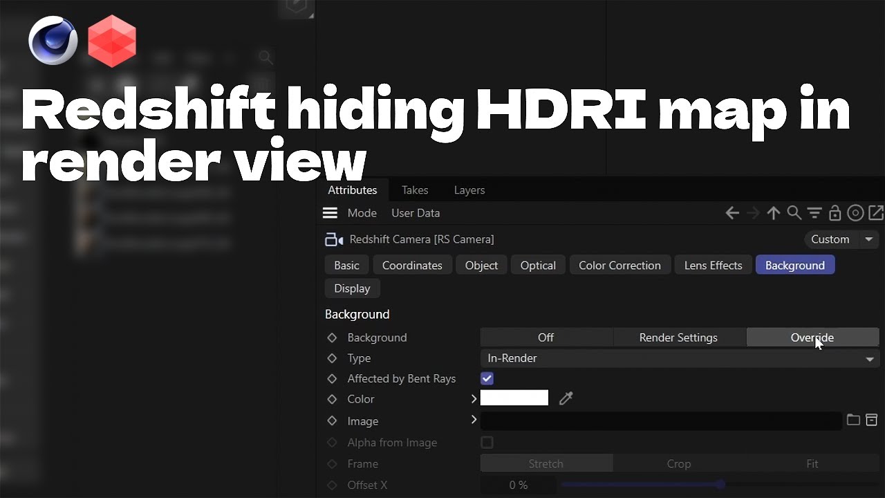The height and width of the screenshot is (498, 885).
Task: Toggle keyframe diamond for Type
Action: pos(332,358)
